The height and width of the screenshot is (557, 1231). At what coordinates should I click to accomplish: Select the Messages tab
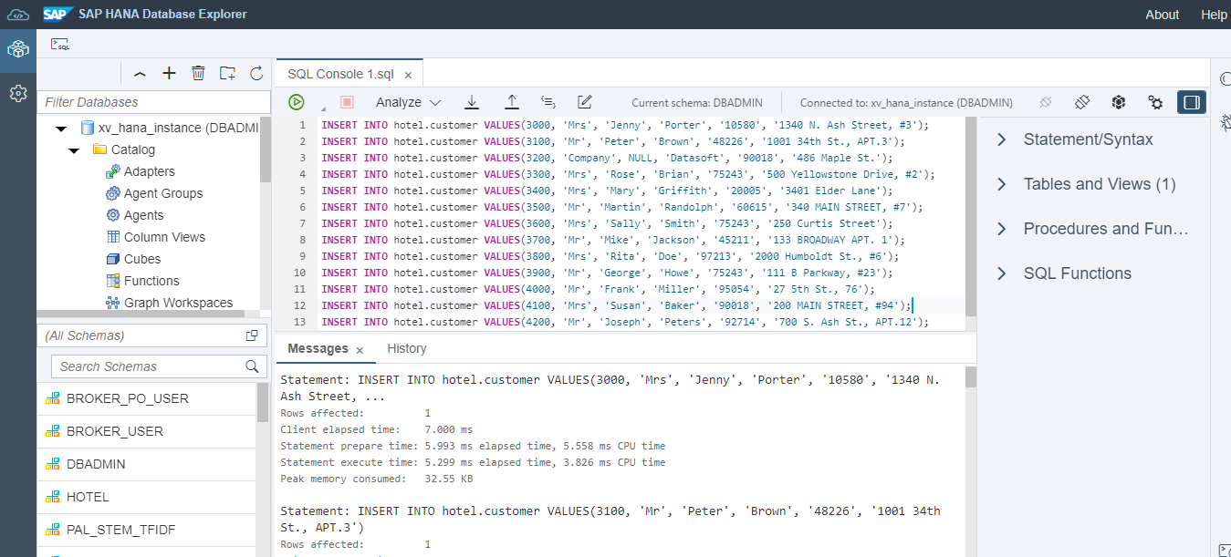[318, 348]
